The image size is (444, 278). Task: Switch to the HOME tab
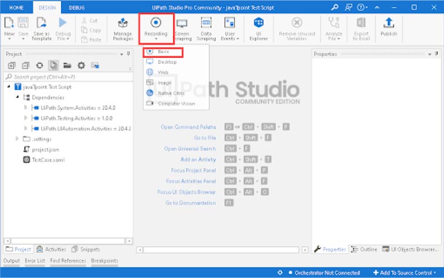pyautogui.click(x=17, y=8)
